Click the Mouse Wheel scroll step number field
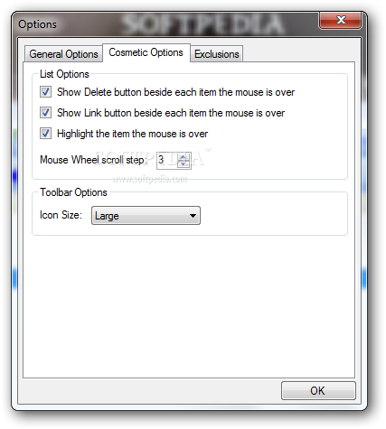 [x=167, y=160]
